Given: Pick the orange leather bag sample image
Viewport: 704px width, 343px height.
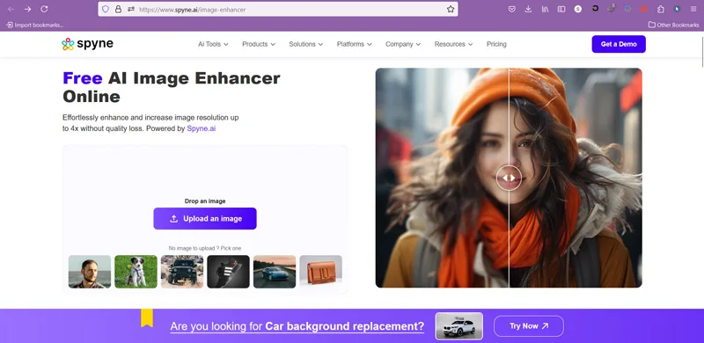Looking at the screenshot, I should 320,272.
